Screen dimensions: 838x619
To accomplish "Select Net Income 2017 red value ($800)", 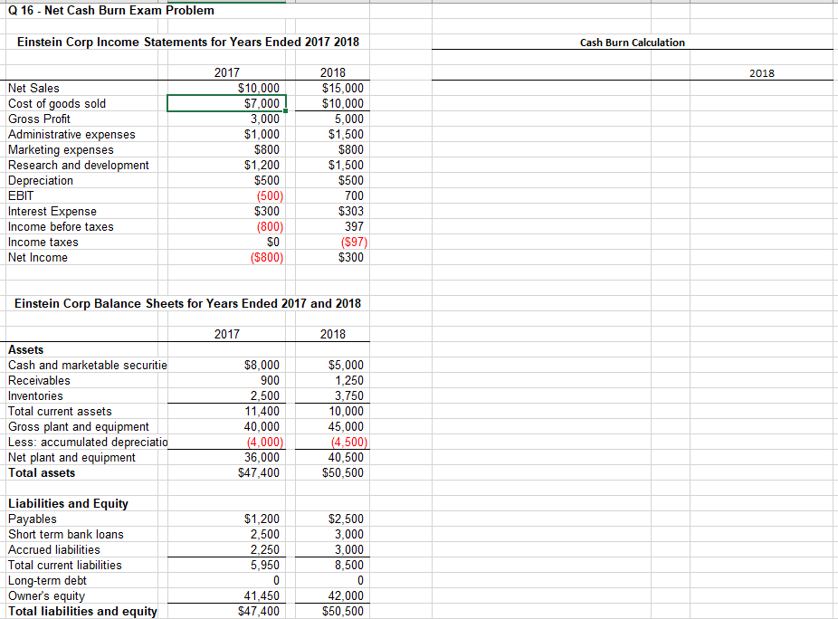I will point(267,258).
